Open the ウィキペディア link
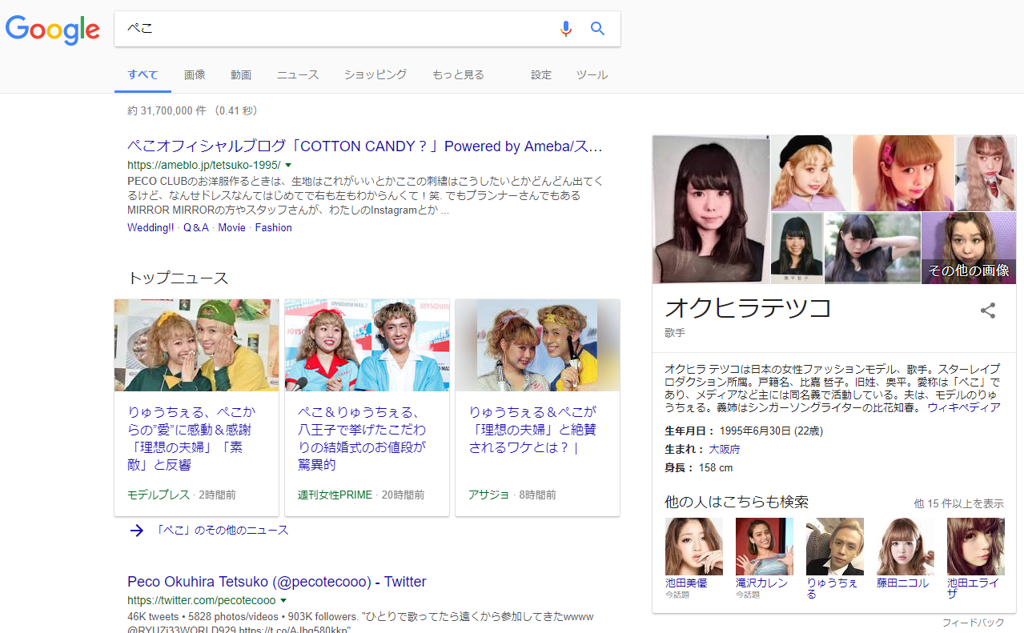This screenshot has height=633, width=1024. [x=964, y=407]
